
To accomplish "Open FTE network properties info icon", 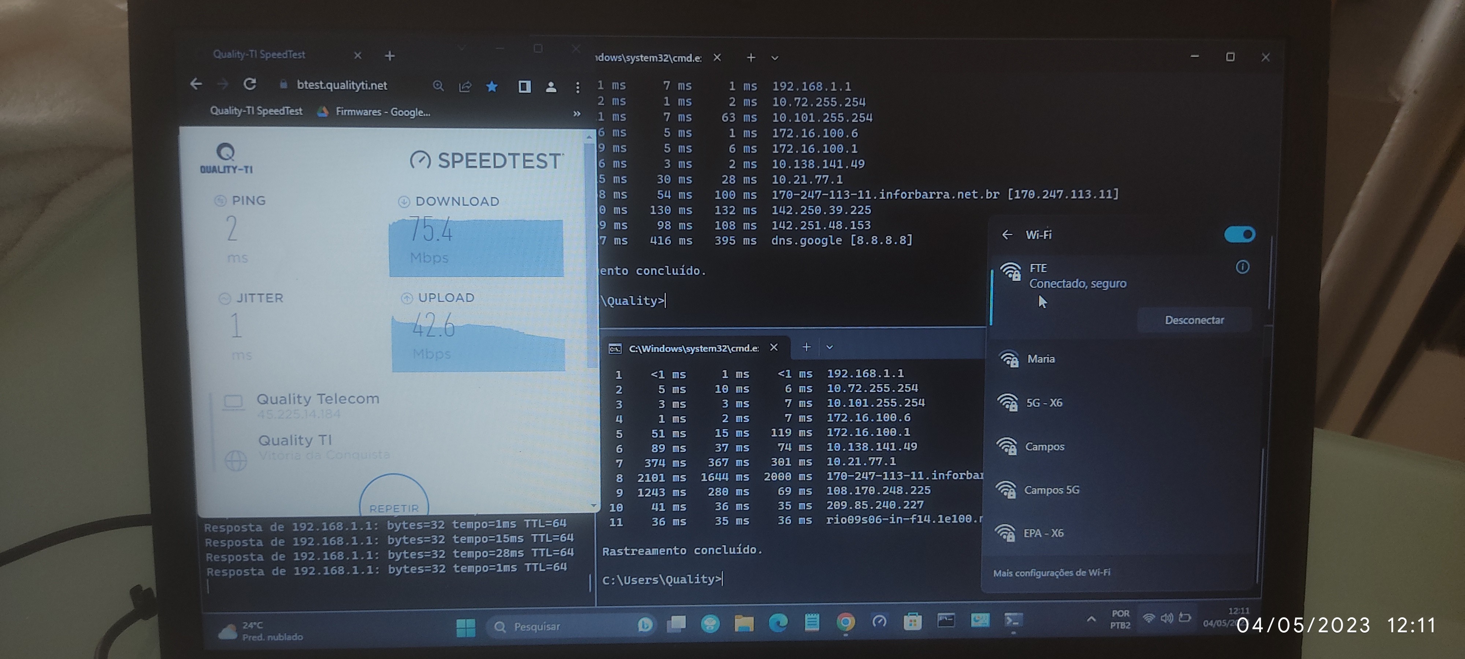I will point(1242,267).
